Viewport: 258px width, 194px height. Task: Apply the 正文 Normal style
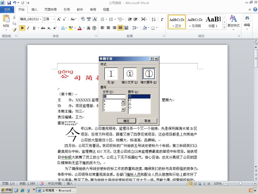(x=177, y=22)
